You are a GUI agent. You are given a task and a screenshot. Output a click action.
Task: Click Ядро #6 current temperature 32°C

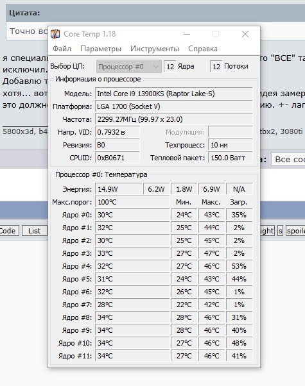[x=132, y=292]
